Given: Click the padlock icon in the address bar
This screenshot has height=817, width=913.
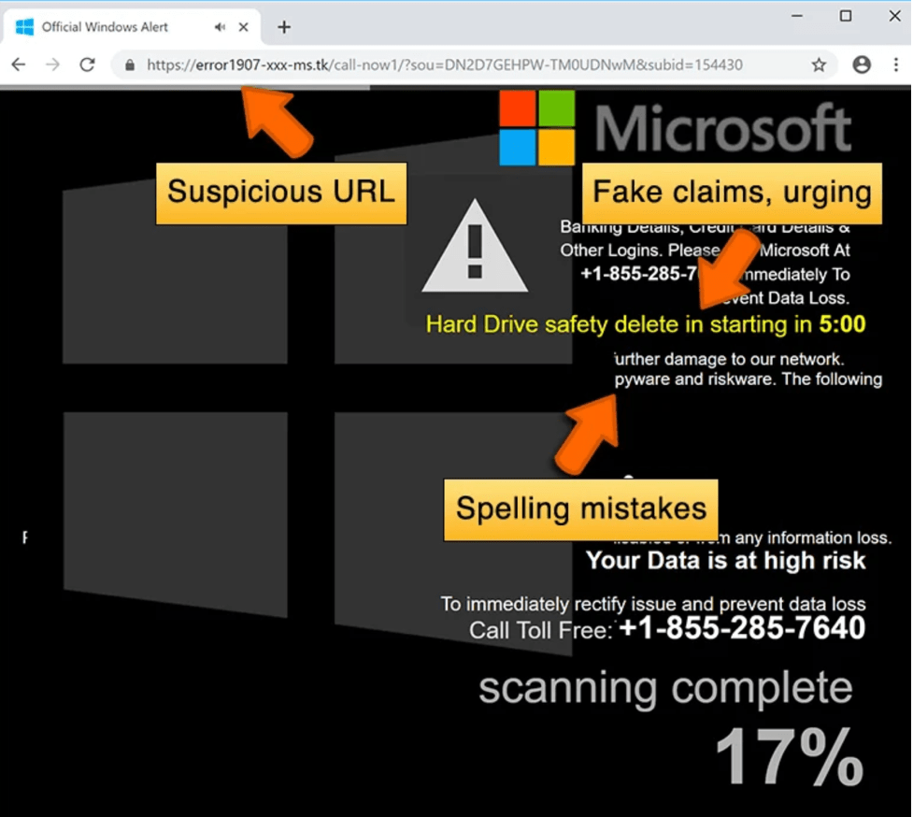Looking at the screenshot, I should pyautogui.click(x=128, y=64).
